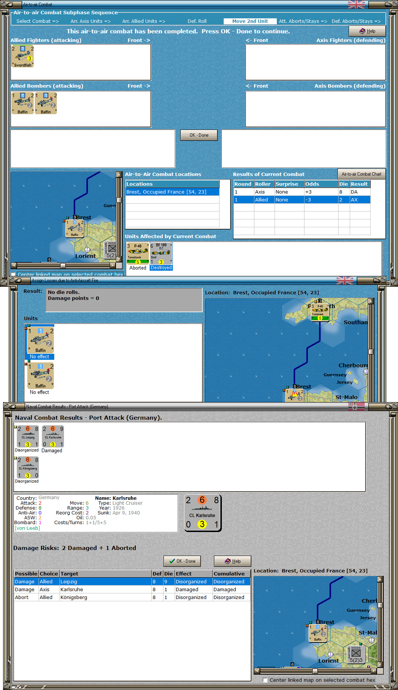Viewport: 398px width, 690px height.
Task: Click the aborted P-40 Tomahawk unit counter
Action: (x=138, y=253)
